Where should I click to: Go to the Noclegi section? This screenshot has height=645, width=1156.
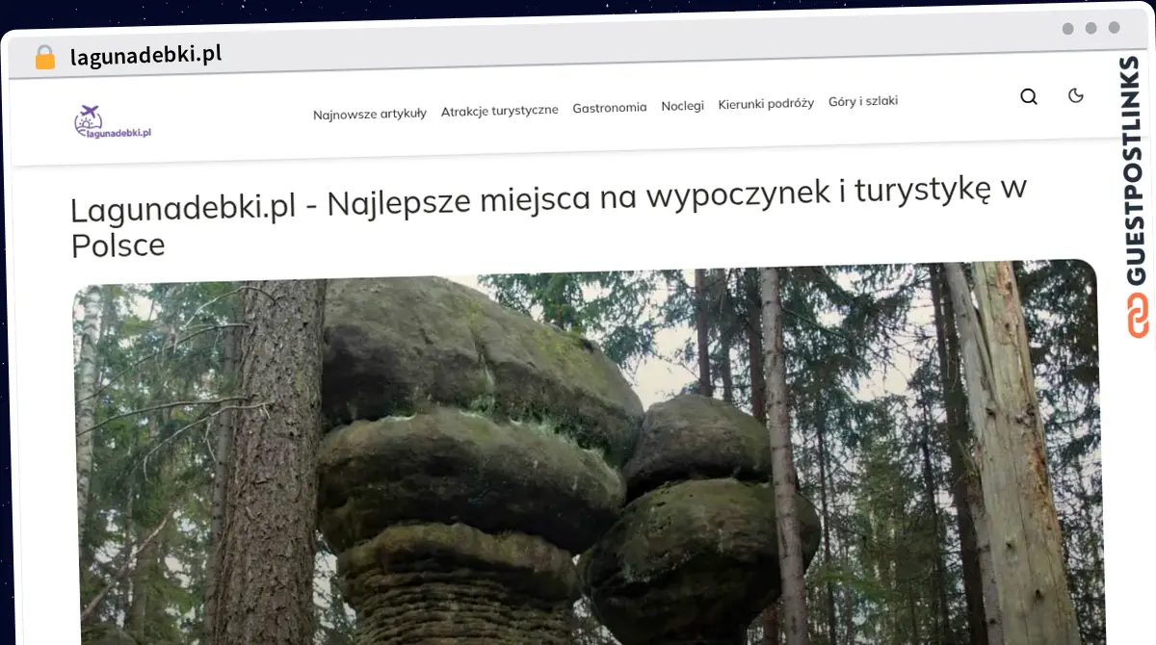pos(682,105)
